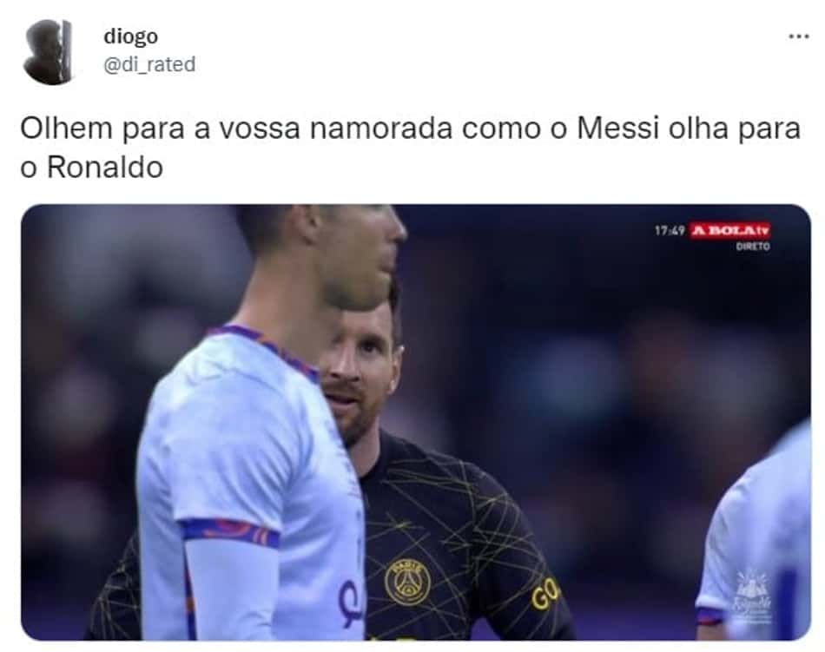The image size is (825, 652).
Task: Open the three-dot more options menu
Action: (799, 36)
